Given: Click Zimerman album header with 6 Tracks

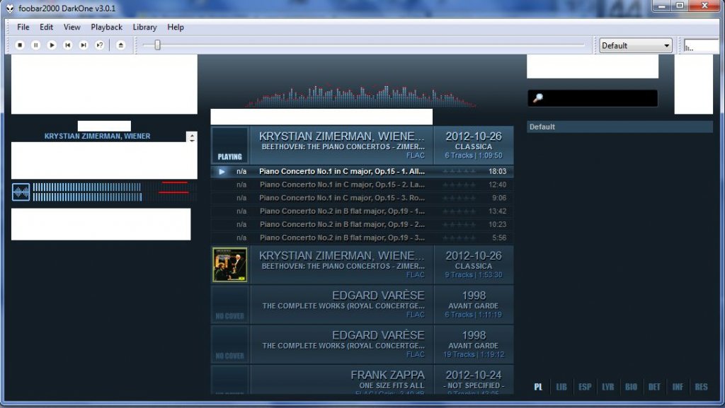Looking at the screenshot, I should click(x=362, y=146).
